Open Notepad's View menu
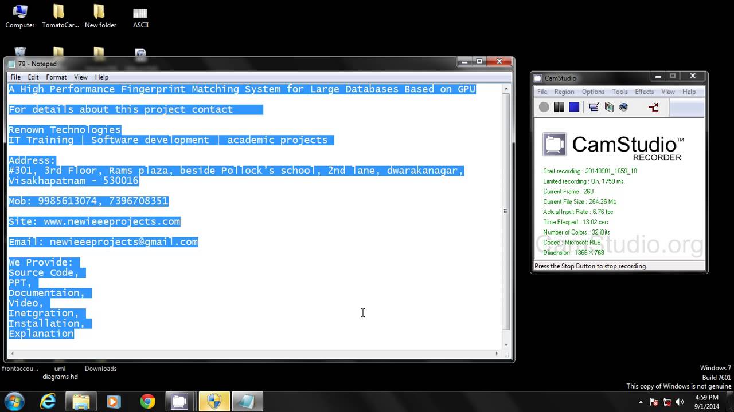734x412 pixels. pyautogui.click(x=81, y=77)
